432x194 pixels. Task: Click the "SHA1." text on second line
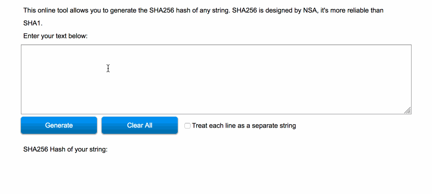33,23
